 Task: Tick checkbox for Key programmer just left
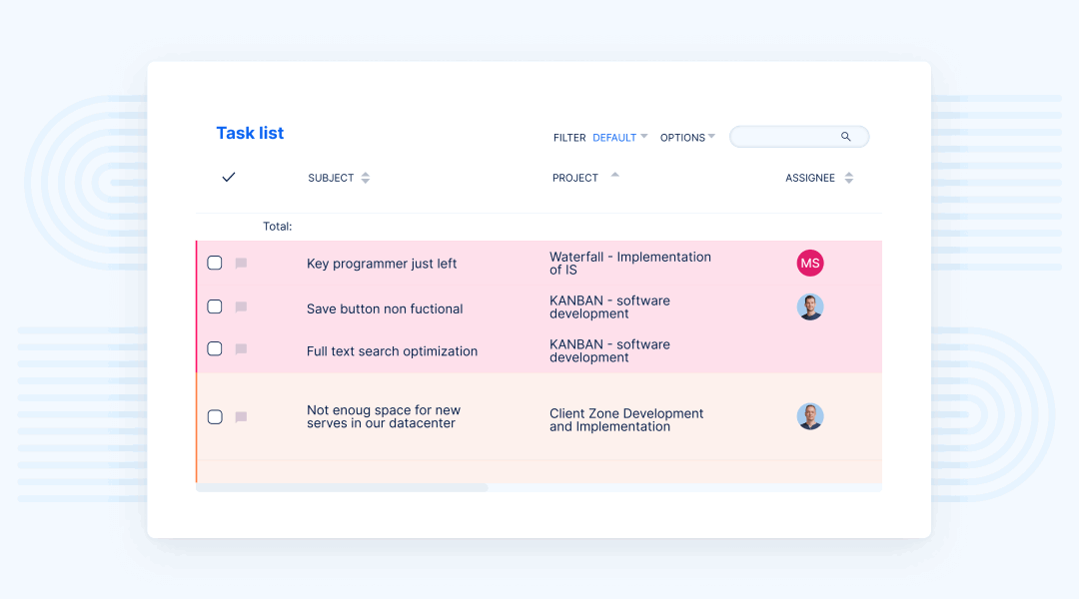(215, 264)
